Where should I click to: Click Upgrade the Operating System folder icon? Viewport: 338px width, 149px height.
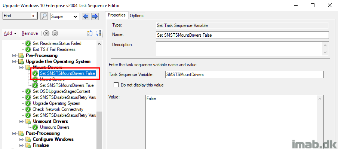(x=21, y=61)
